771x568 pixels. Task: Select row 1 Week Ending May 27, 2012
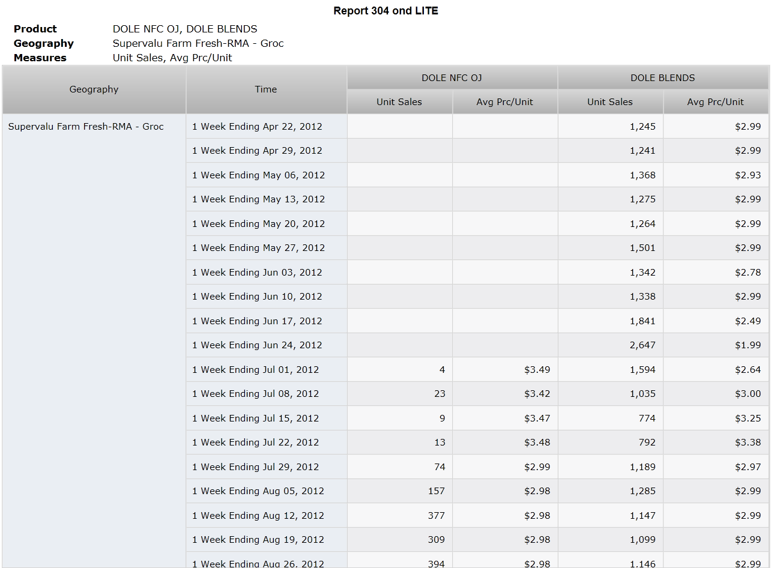(267, 248)
